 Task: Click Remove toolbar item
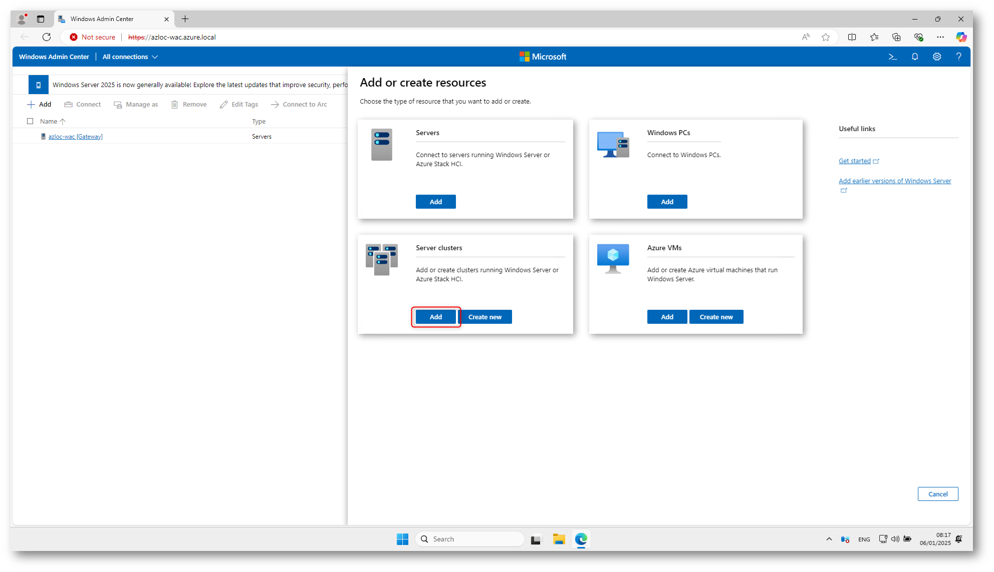[189, 105]
